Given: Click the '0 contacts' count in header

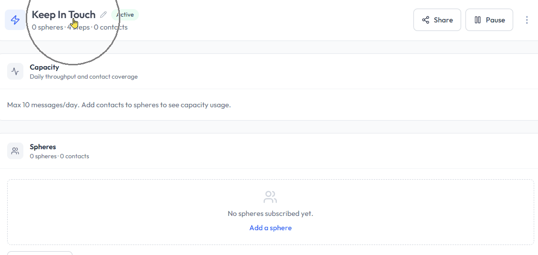Looking at the screenshot, I should pyautogui.click(x=111, y=27).
